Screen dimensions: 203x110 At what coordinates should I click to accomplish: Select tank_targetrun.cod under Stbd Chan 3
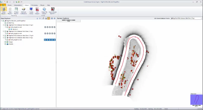click(16, 40)
